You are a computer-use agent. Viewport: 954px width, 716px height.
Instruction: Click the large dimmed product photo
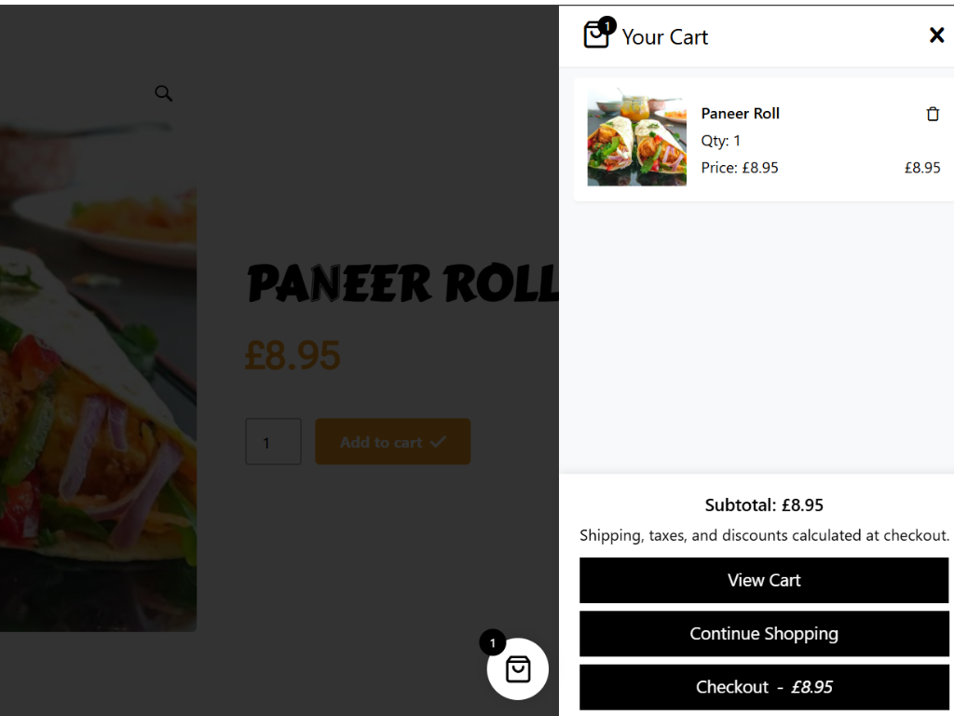point(98,378)
